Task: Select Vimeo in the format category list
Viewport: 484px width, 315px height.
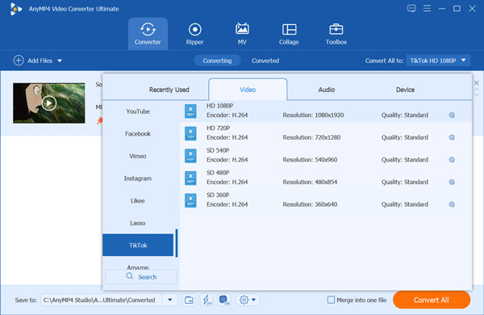Action: pos(138,156)
